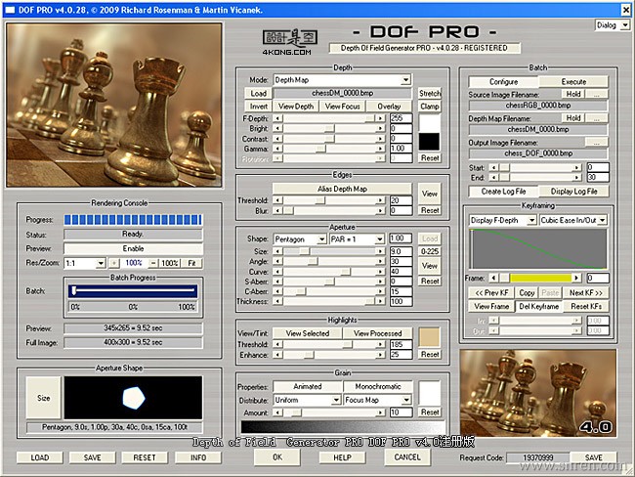Image resolution: width=635 pixels, height=477 pixels.
Task: Switch to the Configure tab in Batch
Action: (x=502, y=82)
